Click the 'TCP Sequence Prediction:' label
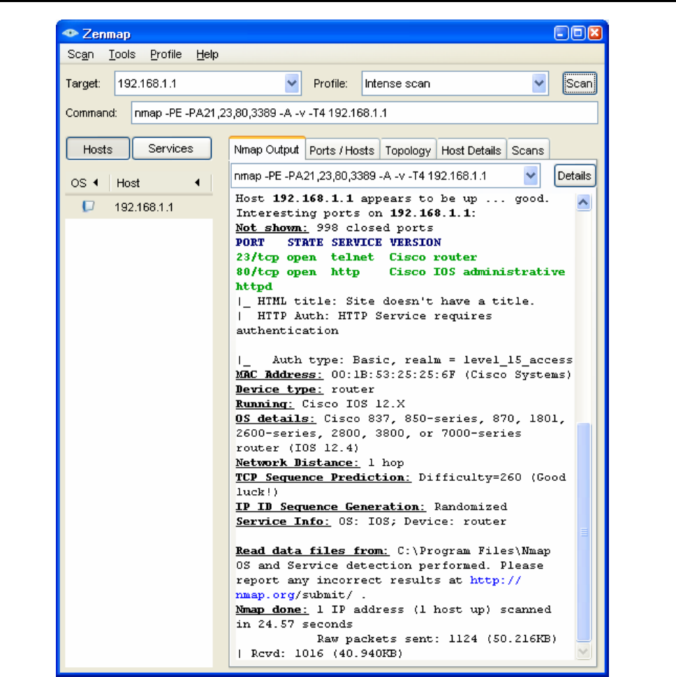 click(323, 477)
